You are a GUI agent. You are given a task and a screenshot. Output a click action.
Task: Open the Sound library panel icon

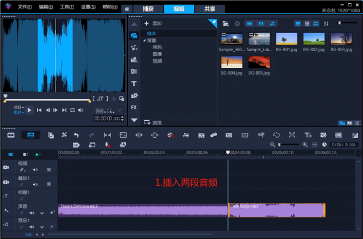click(134, 47)
